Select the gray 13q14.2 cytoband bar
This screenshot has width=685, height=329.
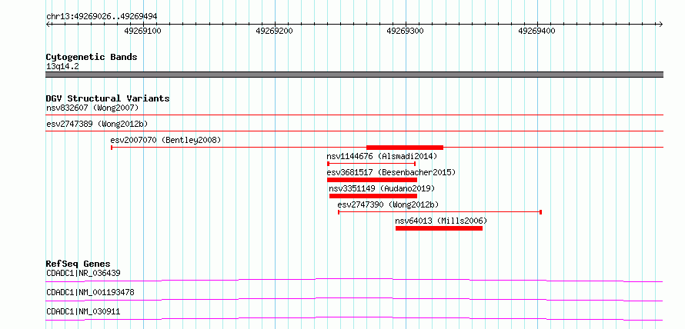(354, 75)
